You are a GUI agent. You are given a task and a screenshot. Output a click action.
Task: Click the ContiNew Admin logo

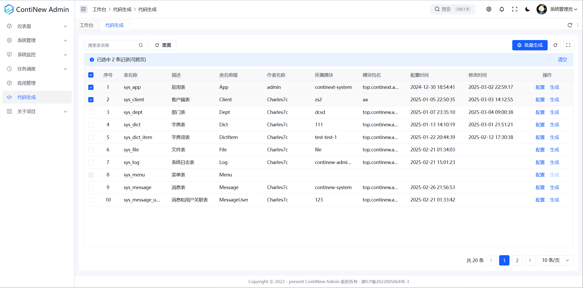pos(37,9)
